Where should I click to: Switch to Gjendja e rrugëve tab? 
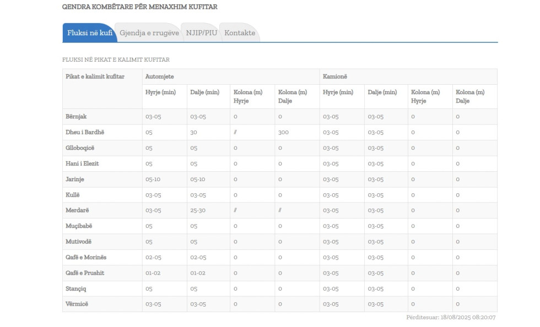(149, 32)
